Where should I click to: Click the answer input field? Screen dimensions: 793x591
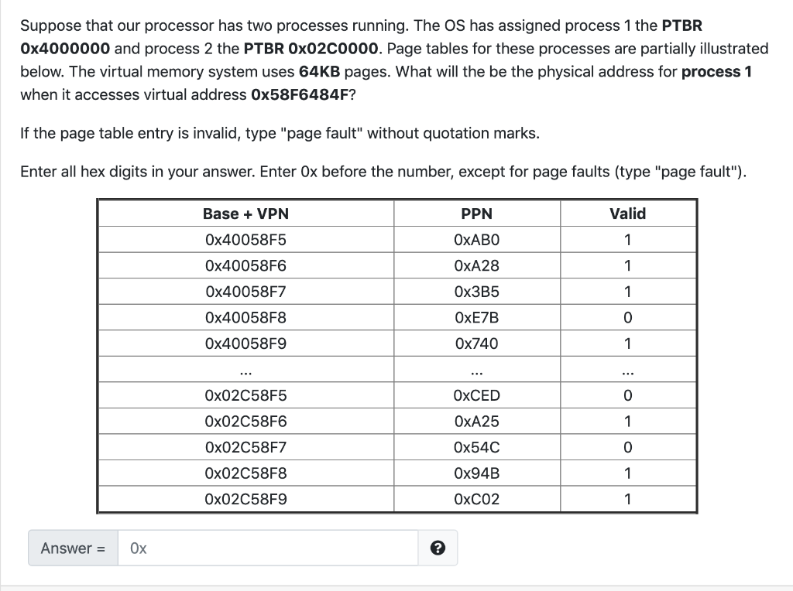pyautogui.click(x=267, y=547)
